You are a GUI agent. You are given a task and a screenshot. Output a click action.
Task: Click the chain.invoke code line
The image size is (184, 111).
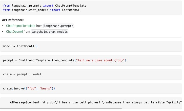pyautogui.click(x=29, y=88)
